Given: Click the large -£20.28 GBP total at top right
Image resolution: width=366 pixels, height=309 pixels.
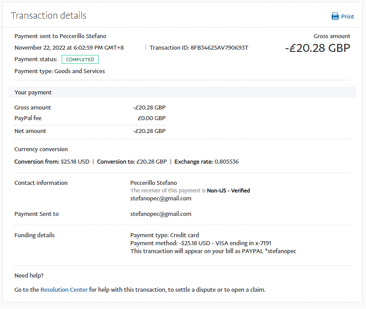Looking at the screenshot, I should point(317,48).
